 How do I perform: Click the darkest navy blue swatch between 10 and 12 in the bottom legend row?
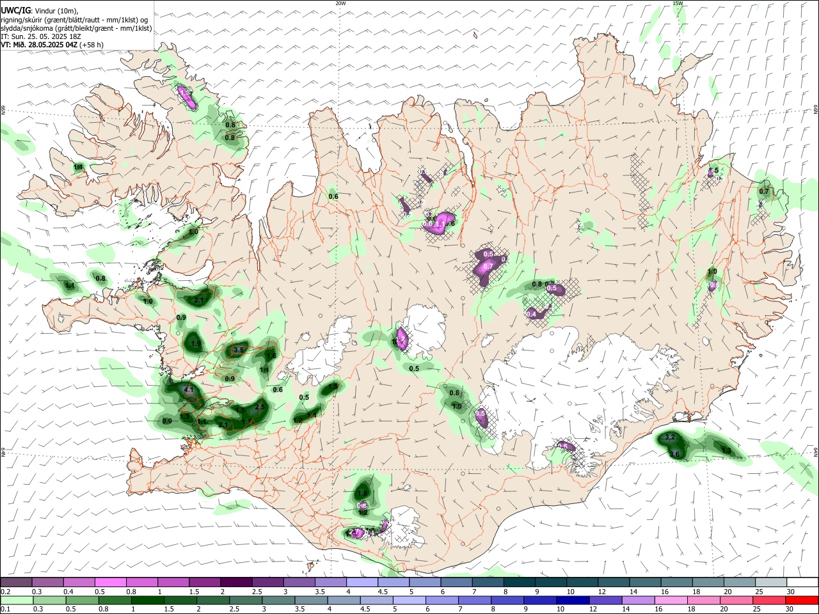pyautogui.click(x=571, y=601)
